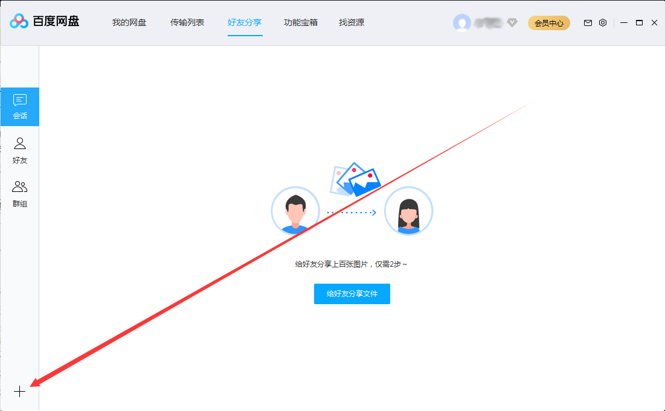
Task: Open the VIP level badge dropdown beside username
Action: coord(512,22)
